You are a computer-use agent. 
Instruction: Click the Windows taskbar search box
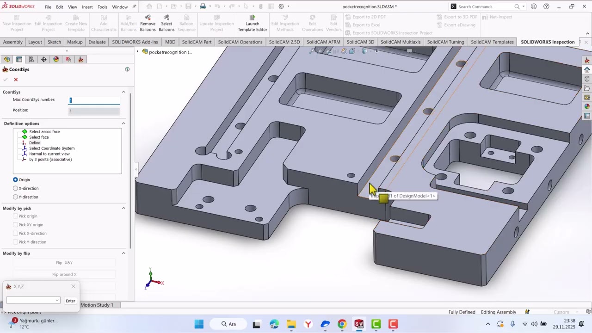point(229,324)
